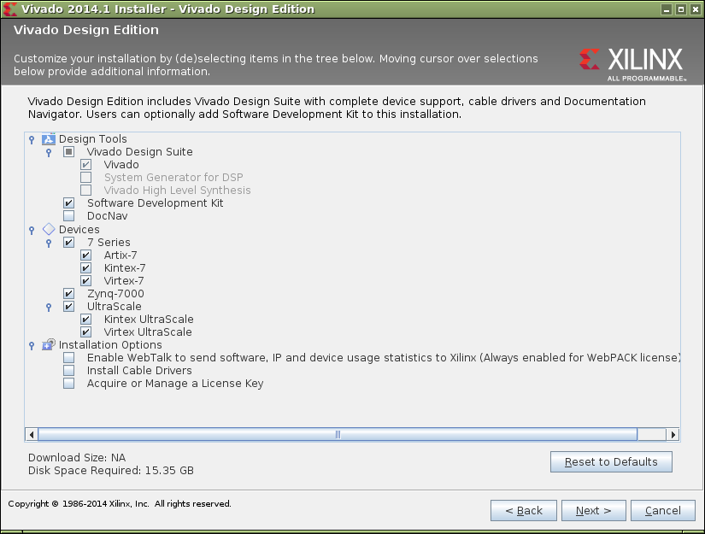Screen dimensions: 705x534
Task: Select the Install Cable Drivers label
Action: click(x=139, y=371)
